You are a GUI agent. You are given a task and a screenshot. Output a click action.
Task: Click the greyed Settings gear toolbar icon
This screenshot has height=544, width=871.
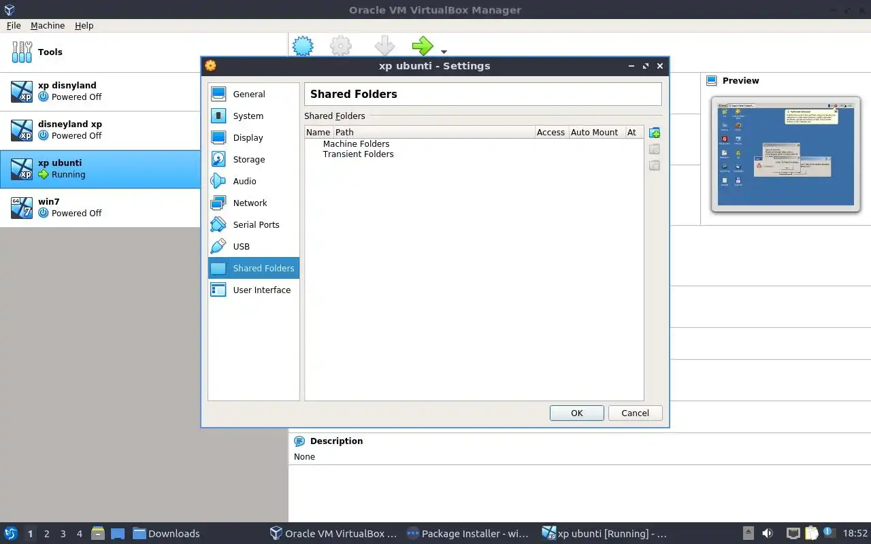pos(341,46)
